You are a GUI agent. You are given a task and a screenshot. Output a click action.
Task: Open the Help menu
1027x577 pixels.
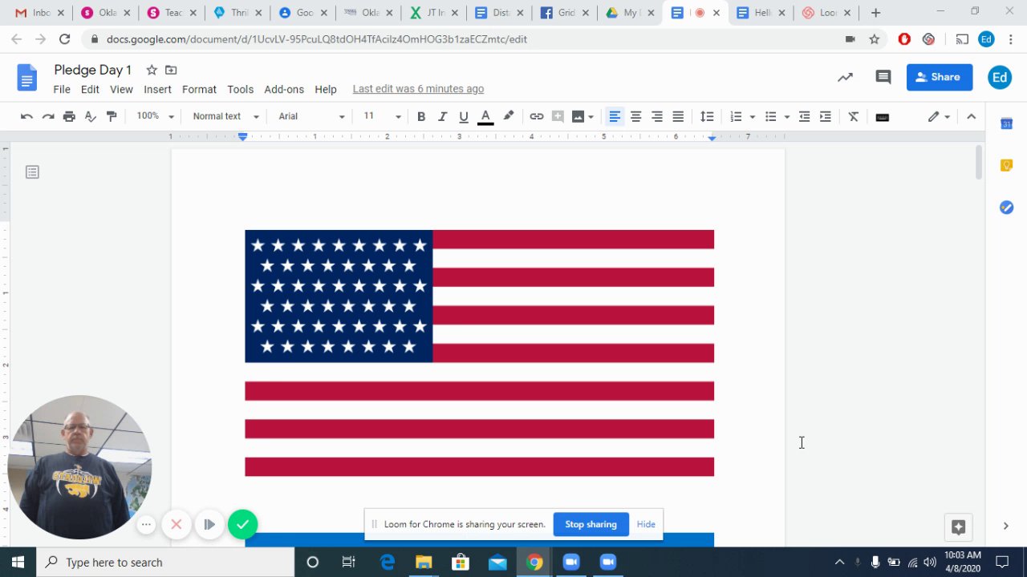pos(326,89)
